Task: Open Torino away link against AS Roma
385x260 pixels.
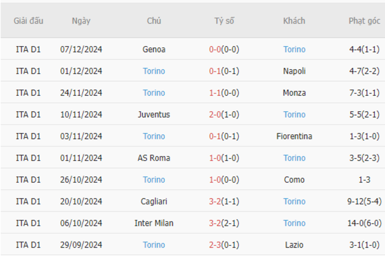Action: click(294, 158)
